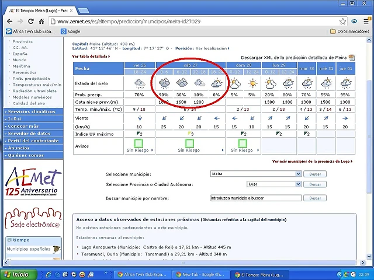Expand the Servicios climáticos menu
The height and width of the screenshot is (280, 374).
click(33, 111)
